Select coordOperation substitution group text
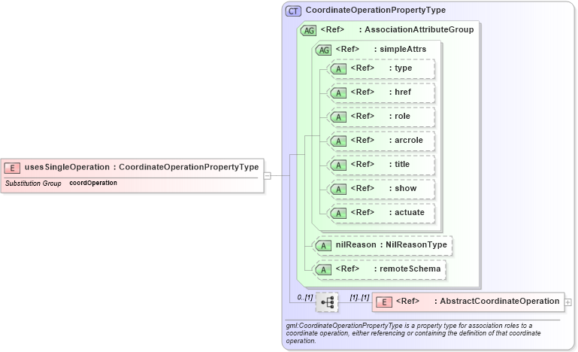The height and width of the screenshot is (352, 578). (x=93, y=183)
